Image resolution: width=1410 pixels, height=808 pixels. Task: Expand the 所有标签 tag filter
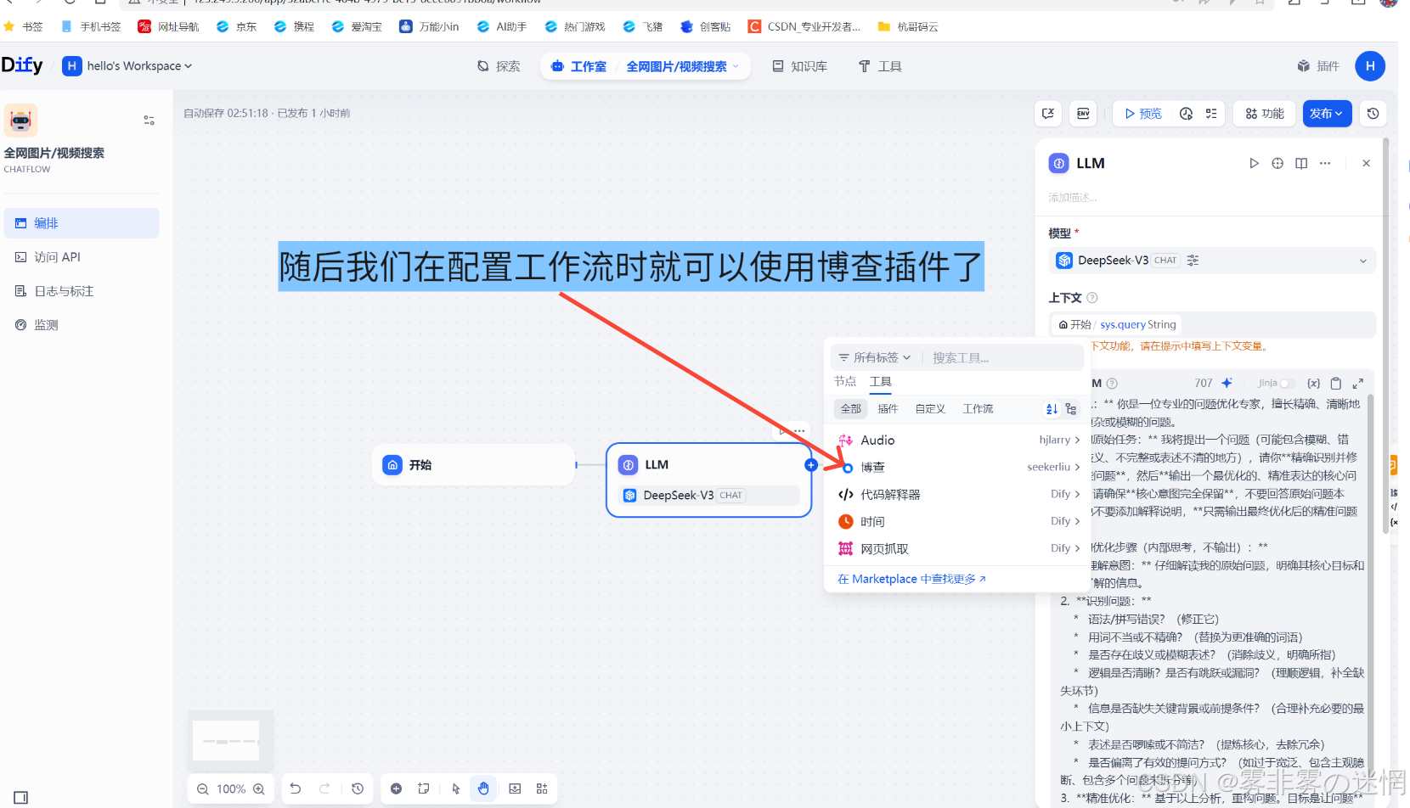[875, 357]
